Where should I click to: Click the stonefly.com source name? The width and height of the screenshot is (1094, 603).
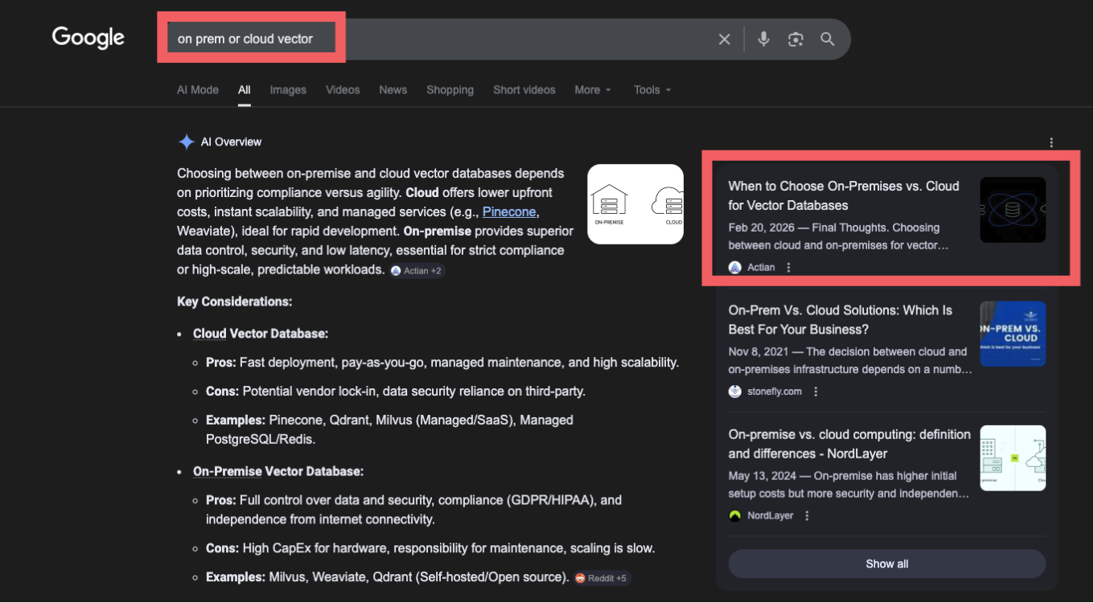pyautogui.click(x=775, y=392)
